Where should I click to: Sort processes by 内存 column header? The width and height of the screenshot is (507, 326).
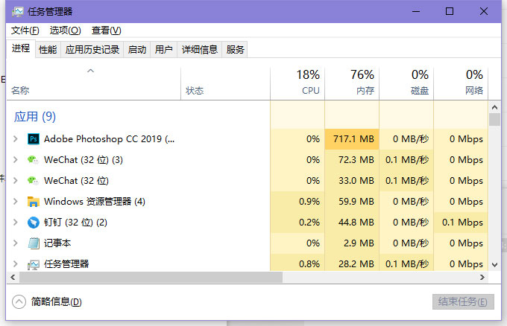pos(352,83)
